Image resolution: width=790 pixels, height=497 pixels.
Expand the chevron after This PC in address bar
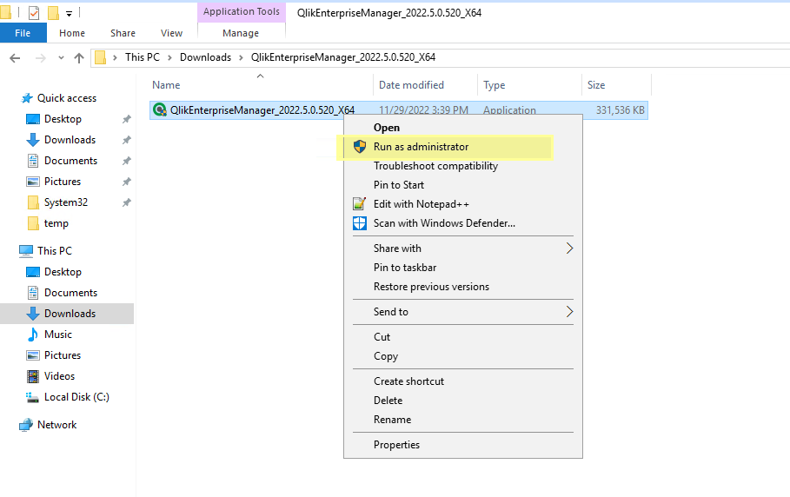[169, 57]
